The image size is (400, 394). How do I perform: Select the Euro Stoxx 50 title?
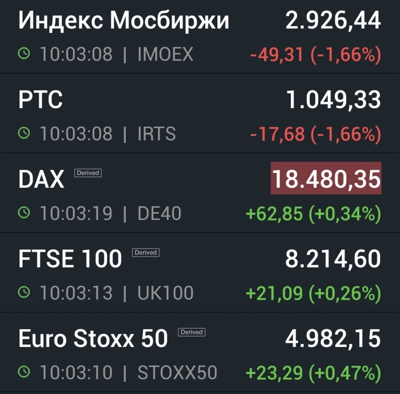coord(93,339)
